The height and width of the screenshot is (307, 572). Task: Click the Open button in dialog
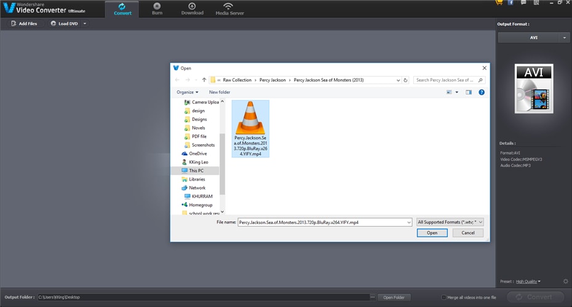click(x=432, y=233)
